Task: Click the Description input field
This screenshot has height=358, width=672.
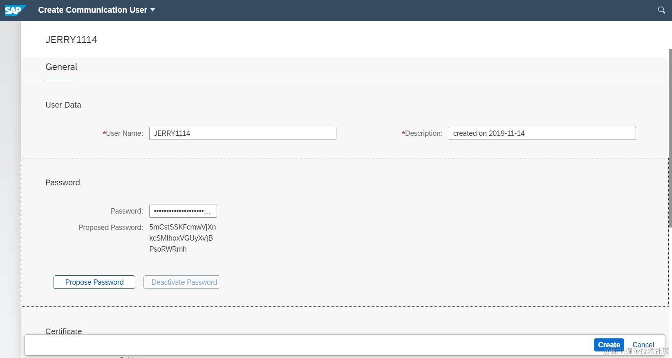Action: [542, 133]
